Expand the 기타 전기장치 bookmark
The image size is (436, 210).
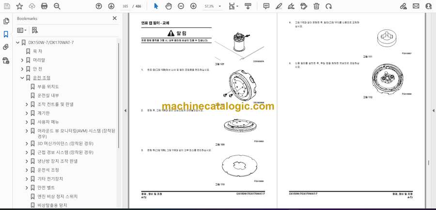27,179
